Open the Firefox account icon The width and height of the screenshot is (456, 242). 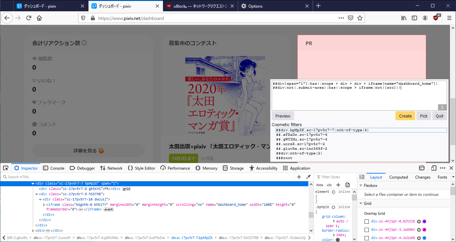click(425, 18)
